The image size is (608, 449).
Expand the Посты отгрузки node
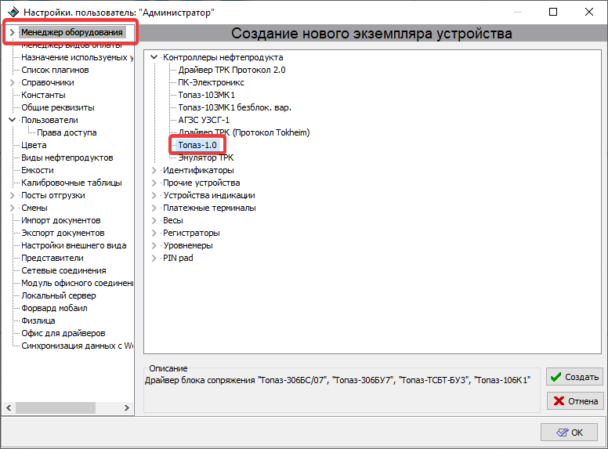coord(12,195)
